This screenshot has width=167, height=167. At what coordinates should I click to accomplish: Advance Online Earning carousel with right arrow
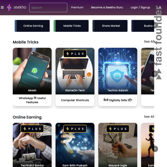point(155,149)
